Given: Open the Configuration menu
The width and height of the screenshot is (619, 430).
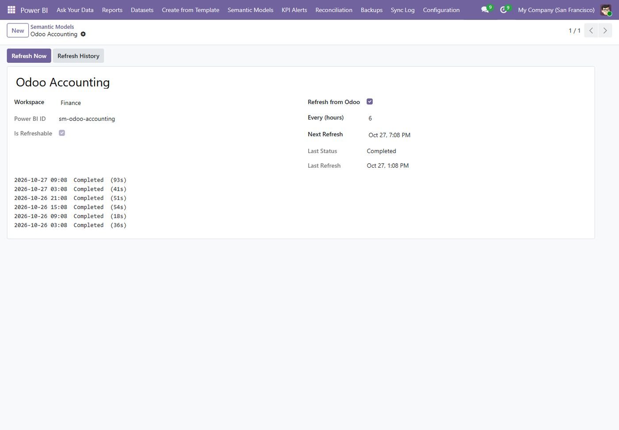Looking at the screenshot, I should (x=441, y=10).
